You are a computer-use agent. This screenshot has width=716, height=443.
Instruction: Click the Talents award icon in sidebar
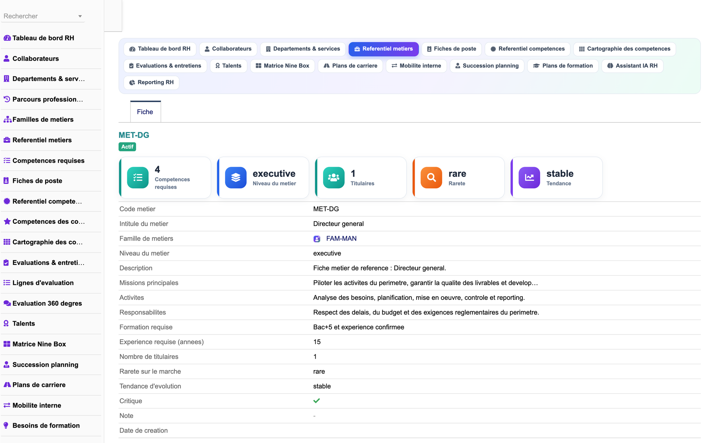point(7,323)
